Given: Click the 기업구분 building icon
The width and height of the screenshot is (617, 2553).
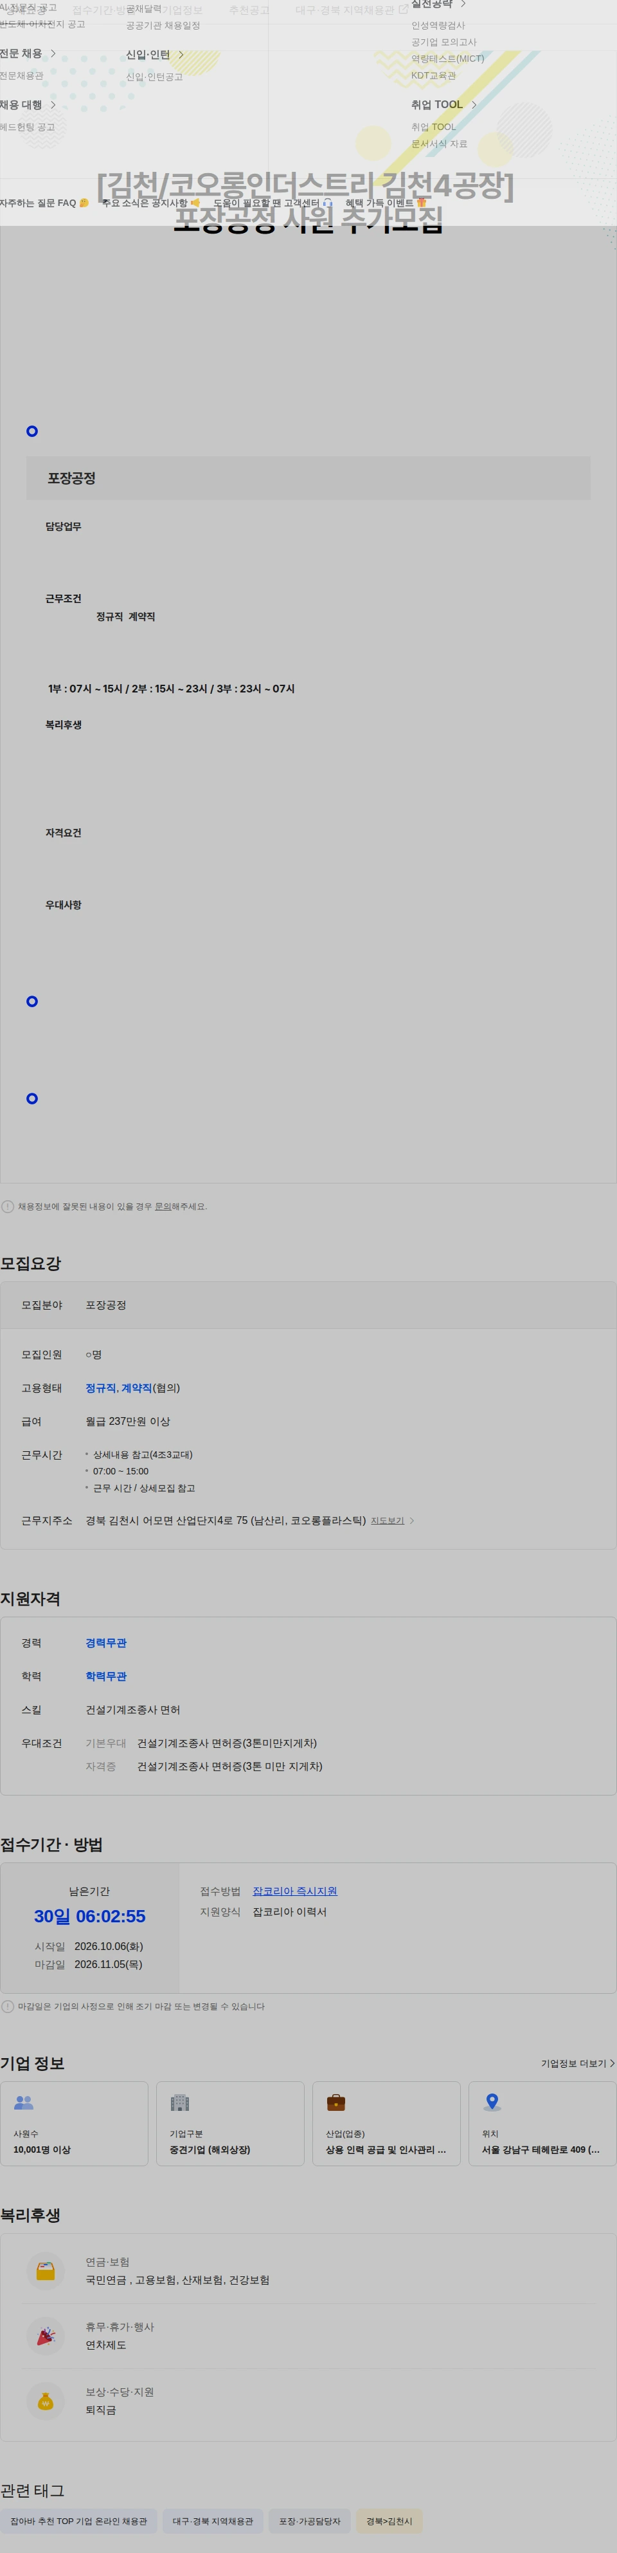Looking at the screenshot, I should (x=179, y=2102).
